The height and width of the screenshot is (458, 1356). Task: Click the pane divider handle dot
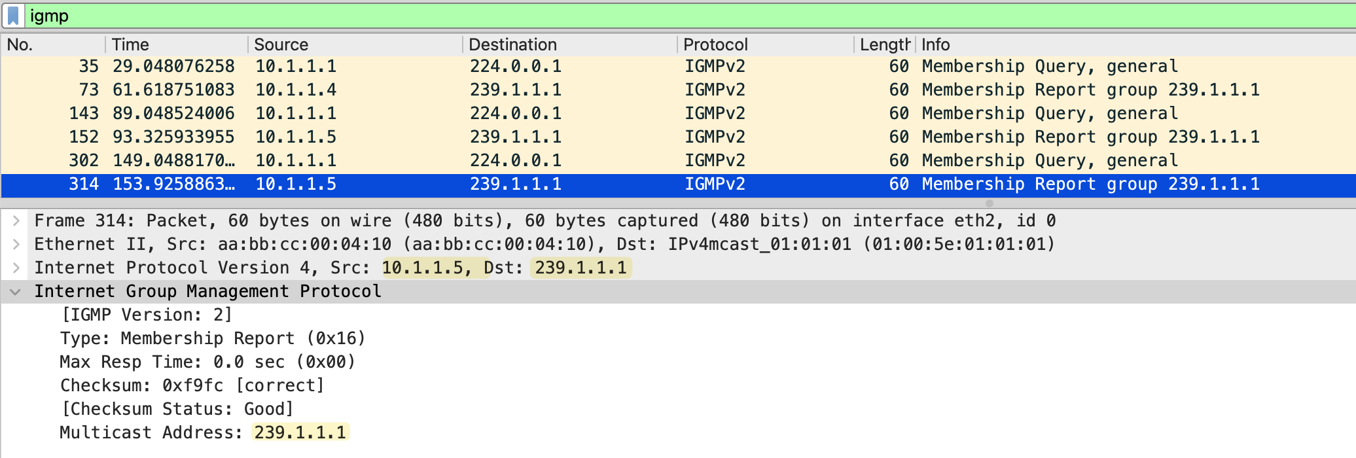click(x=989, y=203)
